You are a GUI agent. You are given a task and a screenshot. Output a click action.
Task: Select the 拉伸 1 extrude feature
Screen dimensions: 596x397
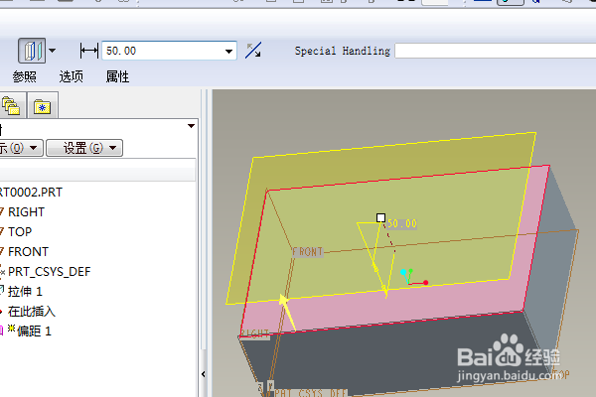pos(25,292)
